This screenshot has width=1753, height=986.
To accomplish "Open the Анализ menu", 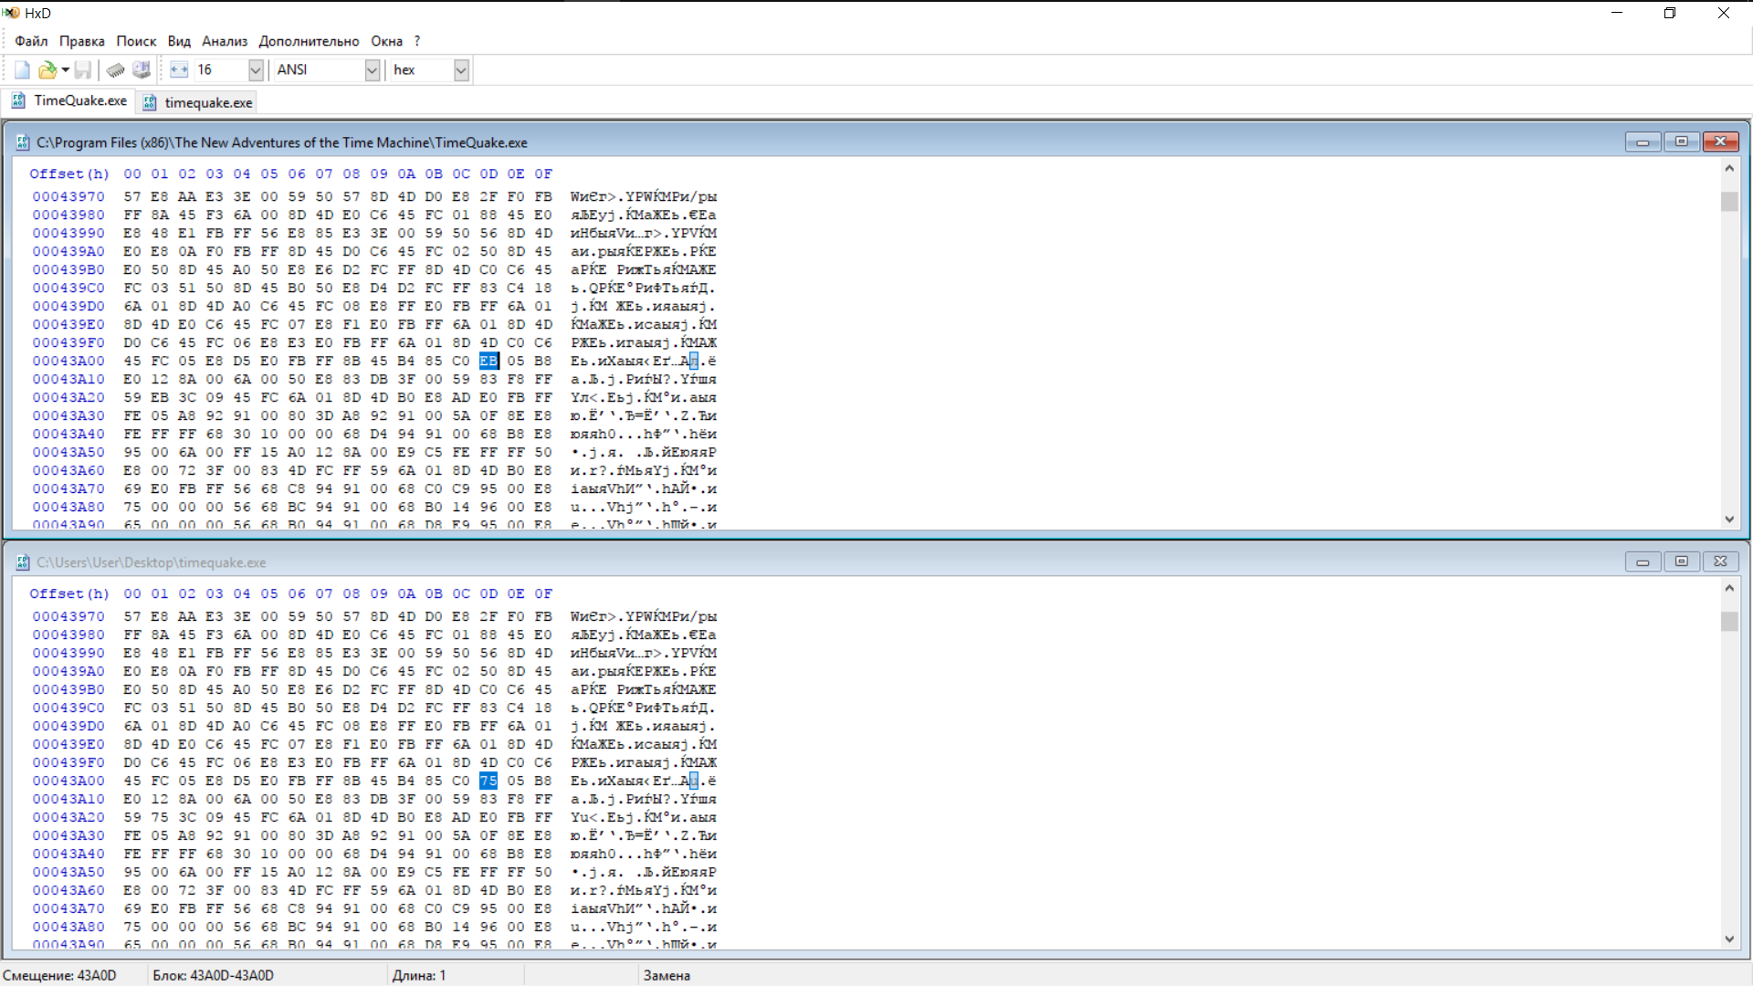I will point(225,41).
